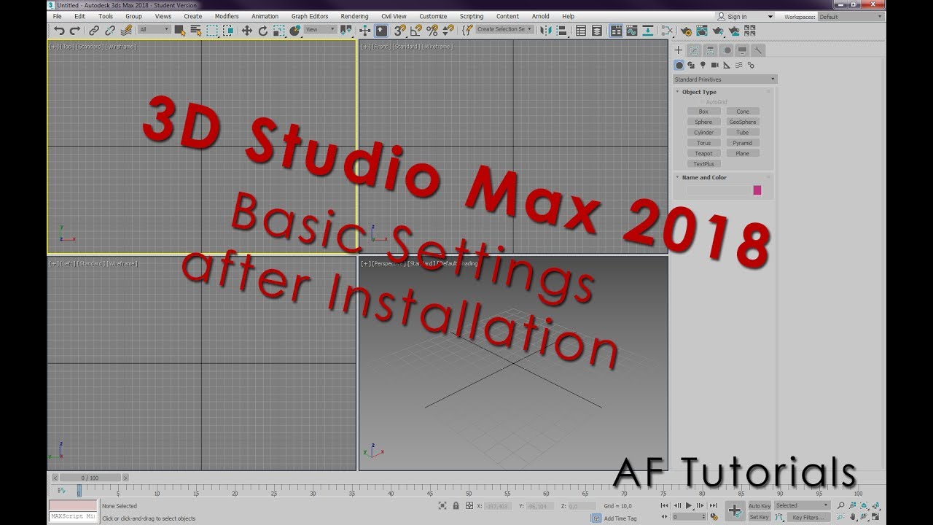Click the Box primitive button
This screenshot has width=933, height=525.
click(x=703, y=112)
